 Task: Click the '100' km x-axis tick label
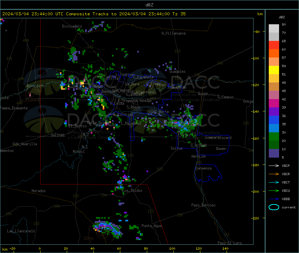coord(172,248)
